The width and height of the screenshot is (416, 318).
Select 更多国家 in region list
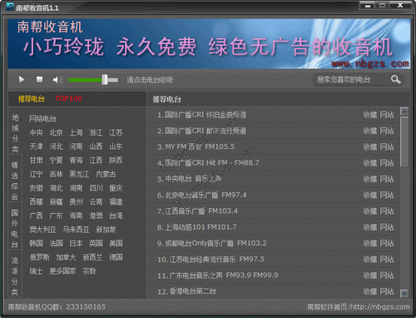(62, 271)
